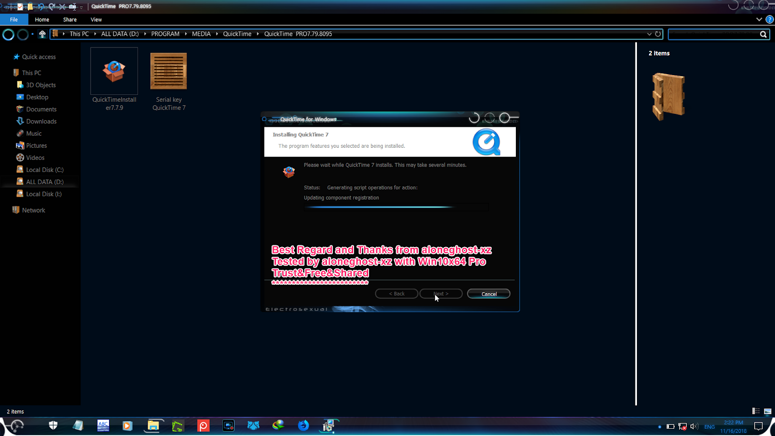Open the ABC spell-check app in taskbar

103,425
